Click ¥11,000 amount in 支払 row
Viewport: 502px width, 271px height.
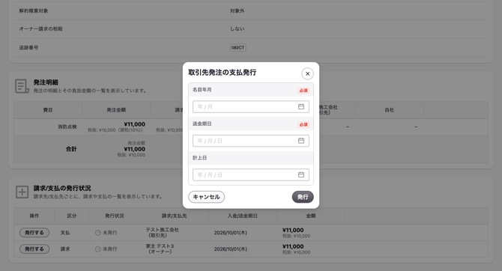pyautogui.click(x=293, y=230)
